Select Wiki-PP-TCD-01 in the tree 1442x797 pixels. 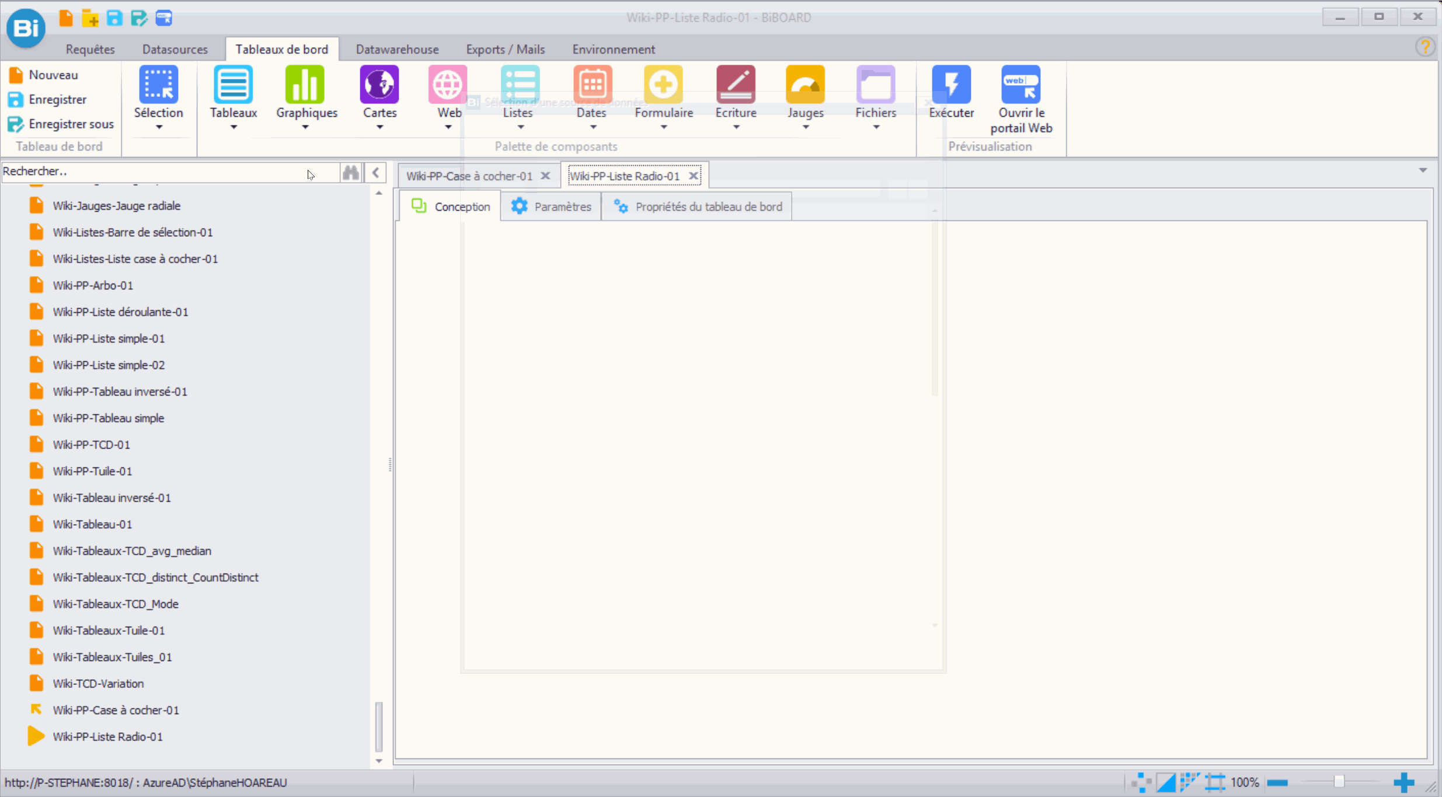click(x=91, y=445)
